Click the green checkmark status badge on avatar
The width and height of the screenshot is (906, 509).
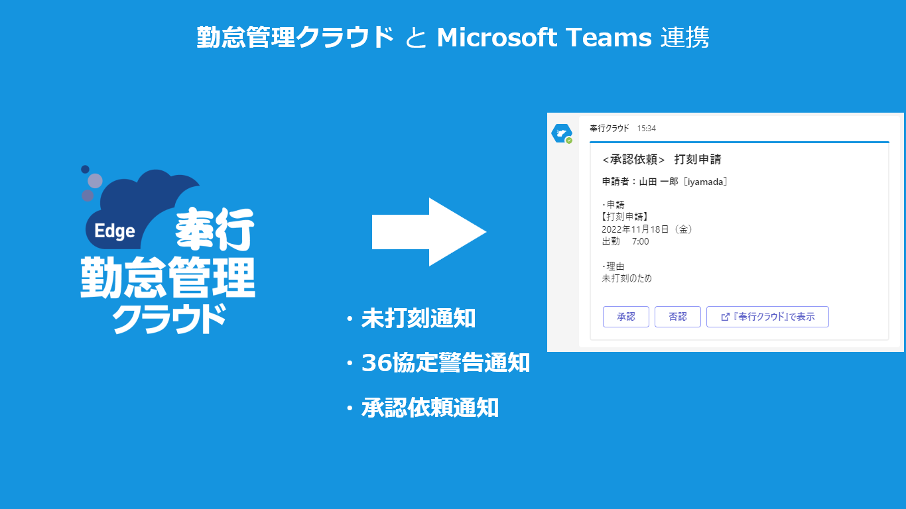(x=569, y=141)
